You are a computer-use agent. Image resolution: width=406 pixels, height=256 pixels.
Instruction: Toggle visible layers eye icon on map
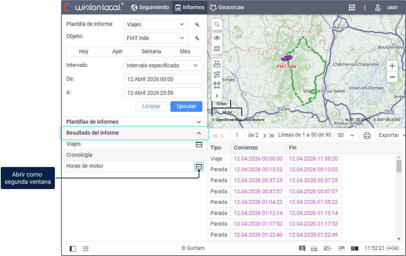[x=217, y=38]
